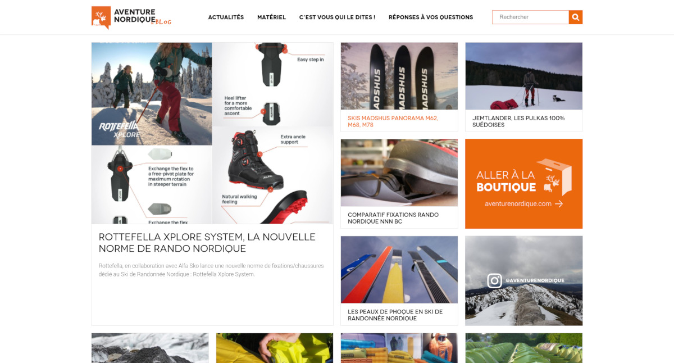Open the Aventure Nordique blog logo
The width and height of the screenshot is (674, 363).
(131, 17)
